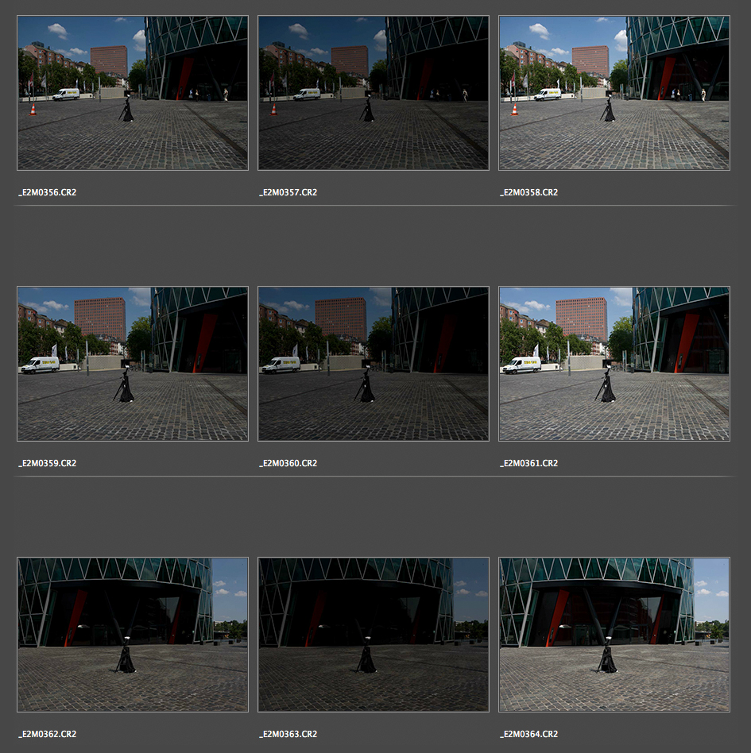Click the _E2M0358.CR2 filename label
Image resolution: width=751 pixels, height=753 pixels.
click(528, 193)
